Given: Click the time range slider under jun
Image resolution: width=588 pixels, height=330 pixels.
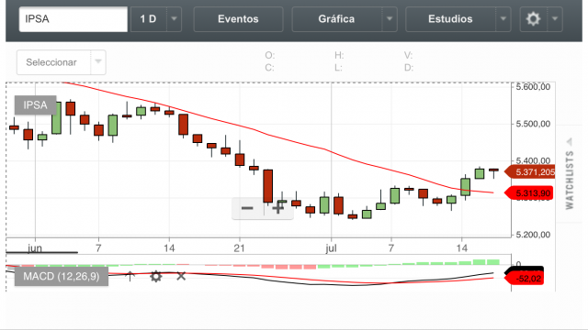Looking at the screenshot, I should coord(42,253).
